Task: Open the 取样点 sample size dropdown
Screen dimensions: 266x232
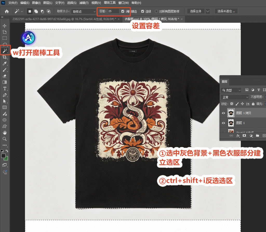Action: tap(84, 11)
